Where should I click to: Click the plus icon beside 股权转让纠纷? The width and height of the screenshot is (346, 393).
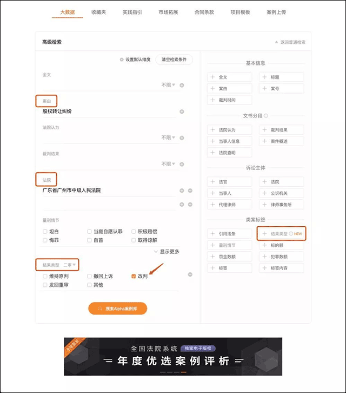[x=182, y=112]
